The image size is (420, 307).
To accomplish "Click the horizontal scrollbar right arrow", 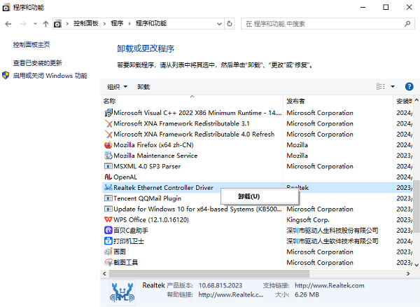I will point(408,274).
